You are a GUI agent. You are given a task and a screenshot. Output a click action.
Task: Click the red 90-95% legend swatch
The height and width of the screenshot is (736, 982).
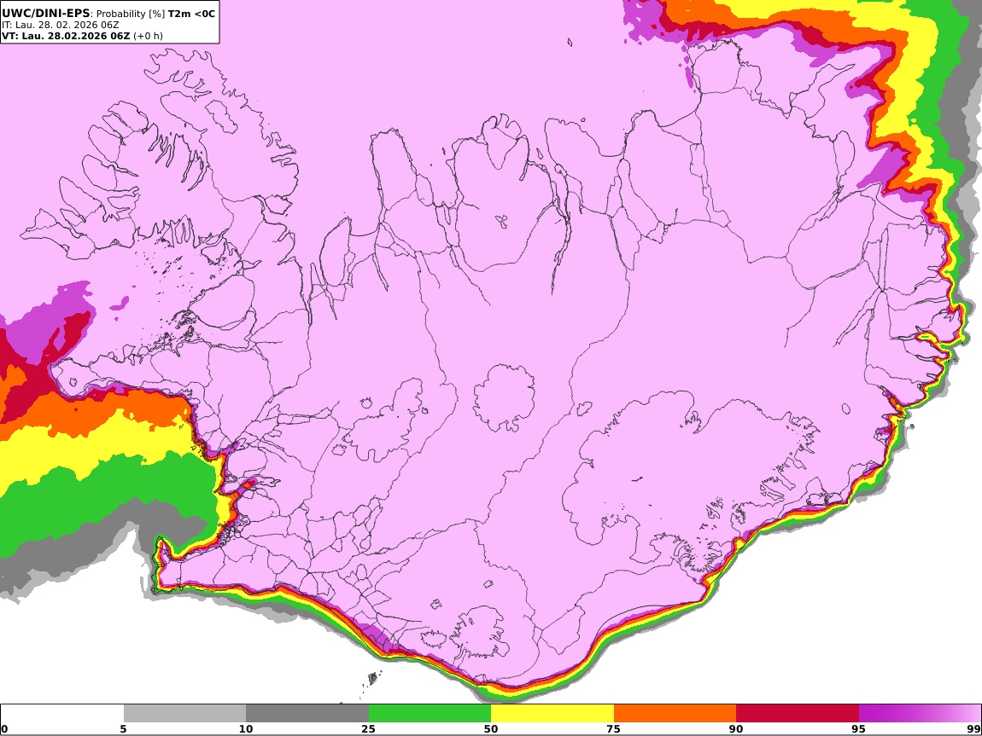point(798,714)
